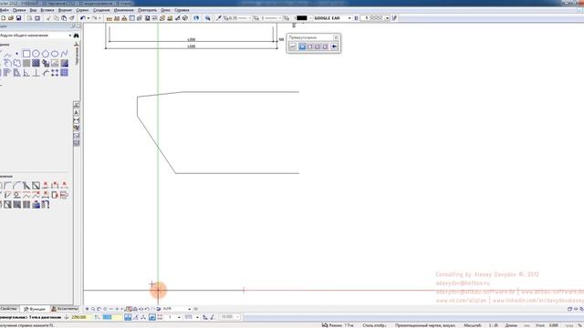Open the Формат menu

pyautogui.click(x=65, y=10)
